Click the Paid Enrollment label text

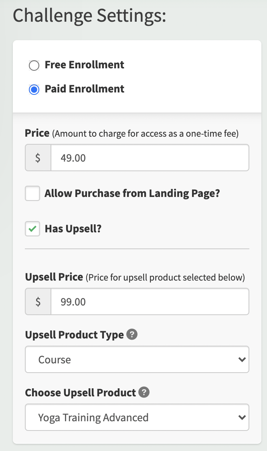pos(85,89)
